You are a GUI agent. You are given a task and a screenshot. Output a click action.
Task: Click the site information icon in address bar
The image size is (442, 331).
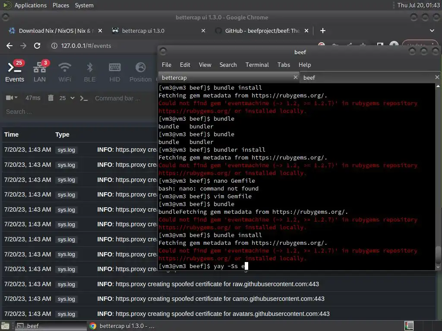click(54, 46)
